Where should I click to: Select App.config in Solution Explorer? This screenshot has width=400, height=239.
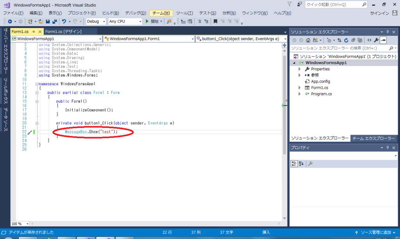pyautogui.click(x=320, y=82)
